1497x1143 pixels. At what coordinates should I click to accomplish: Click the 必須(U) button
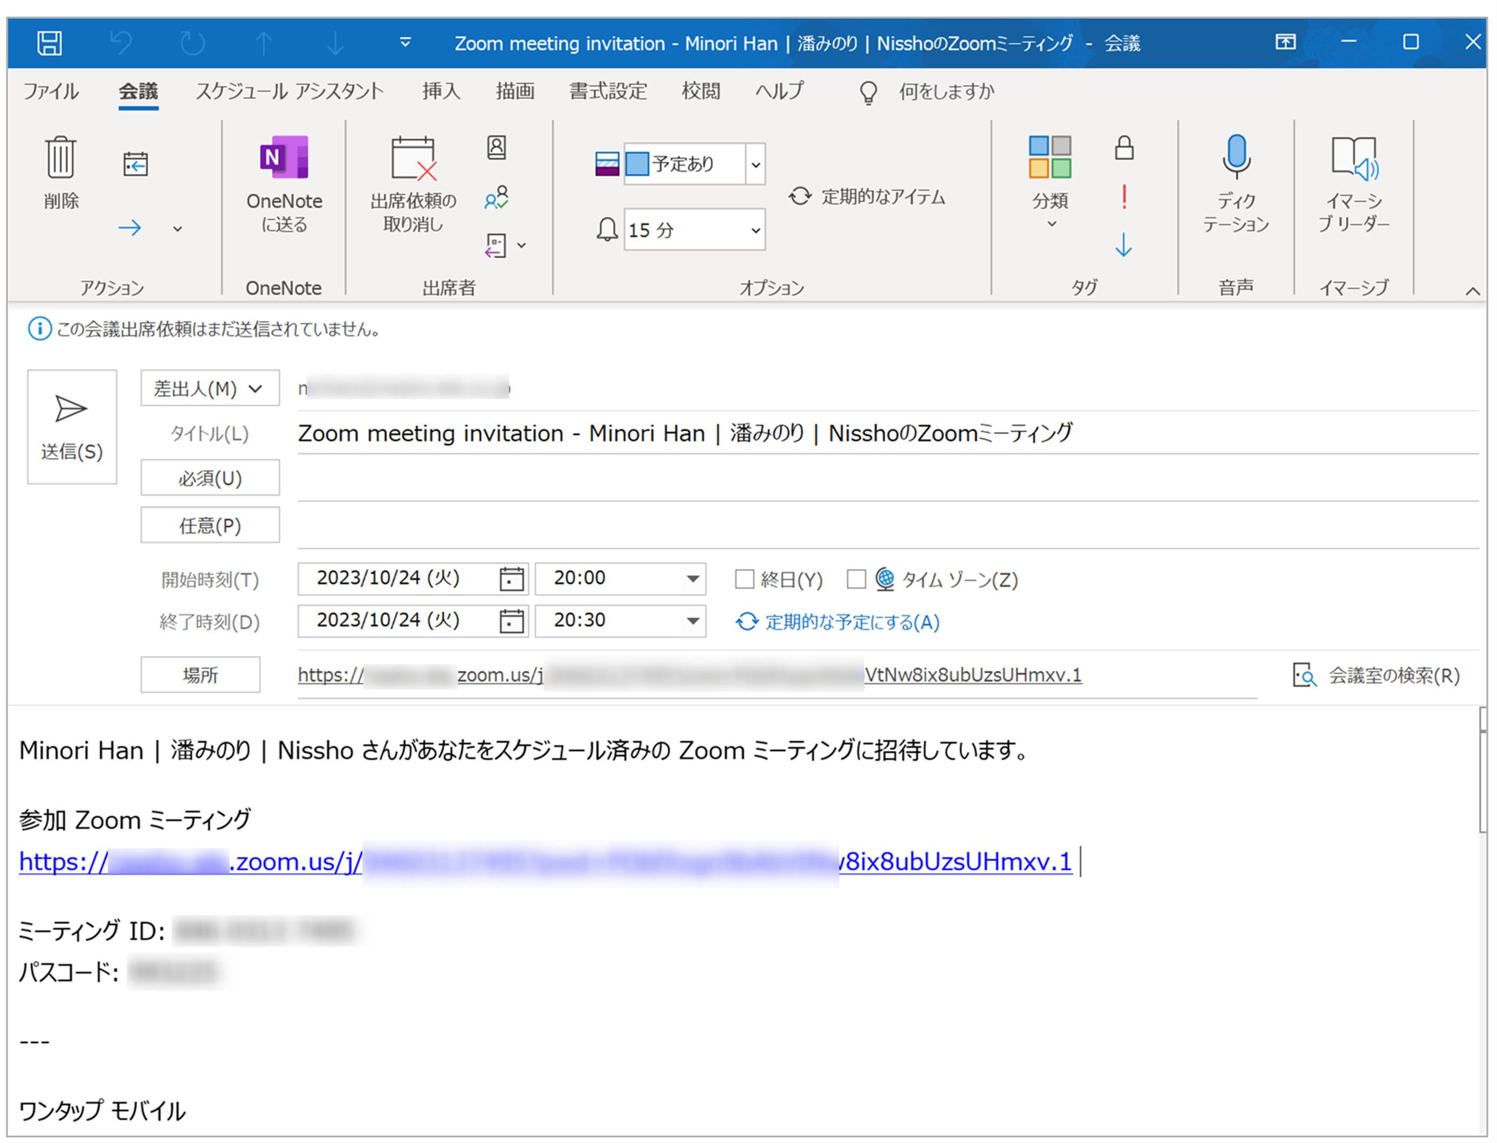[210, 478]
